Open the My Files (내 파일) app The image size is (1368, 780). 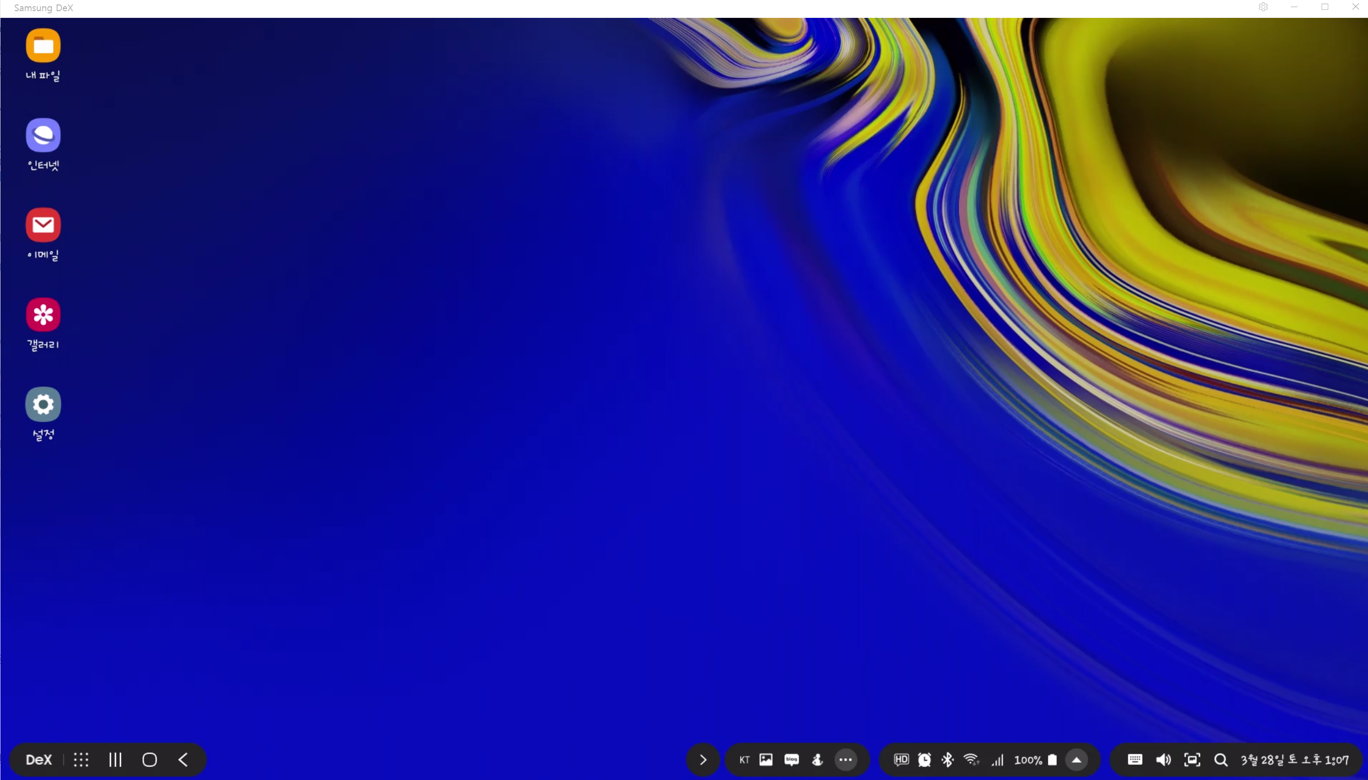43,46
